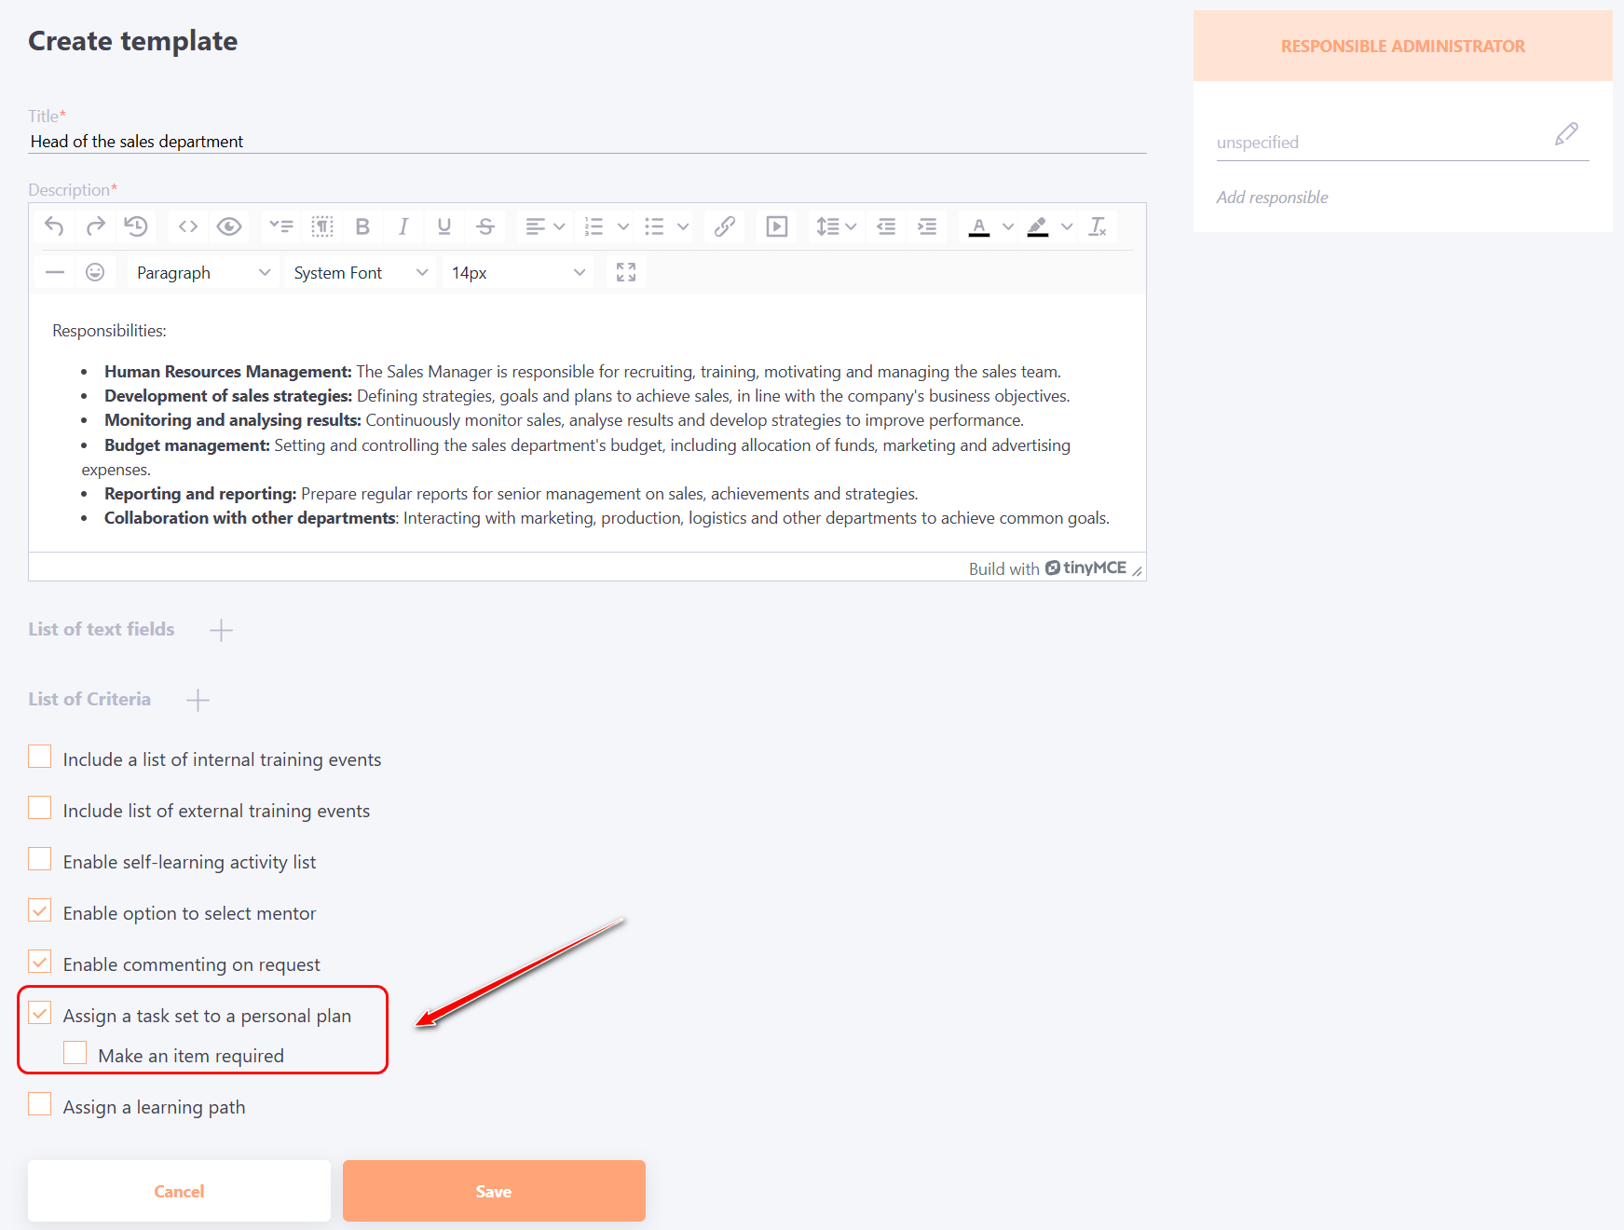Check Include a list of internal training events

[x=40, y=757]
